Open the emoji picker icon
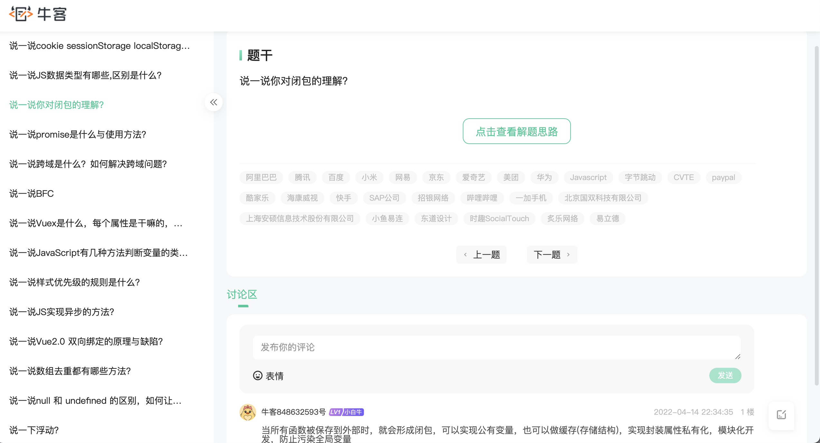The width and height of the screenshot is (820, 443). point(257,375)
